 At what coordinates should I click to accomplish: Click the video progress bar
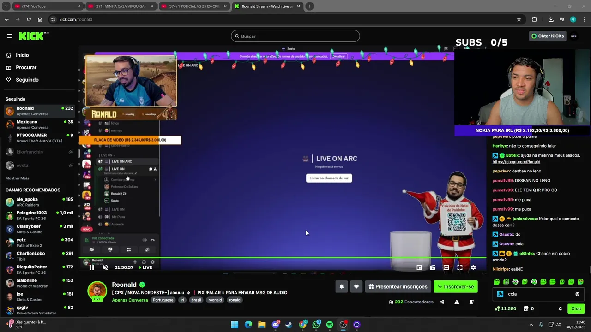[x=283, y=258]
